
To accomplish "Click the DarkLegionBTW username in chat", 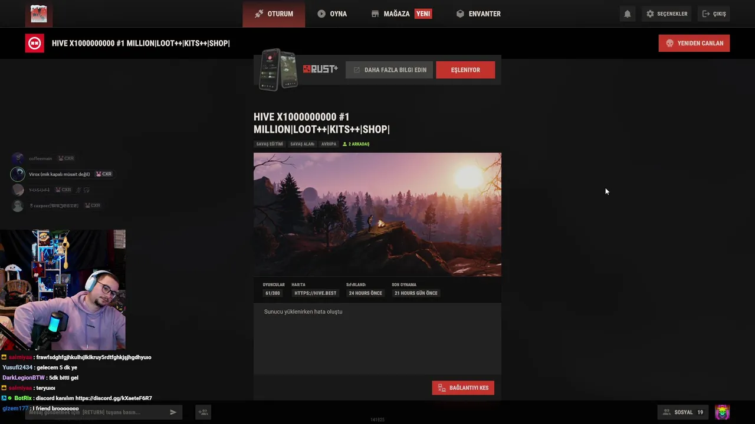I will [24, 377].
